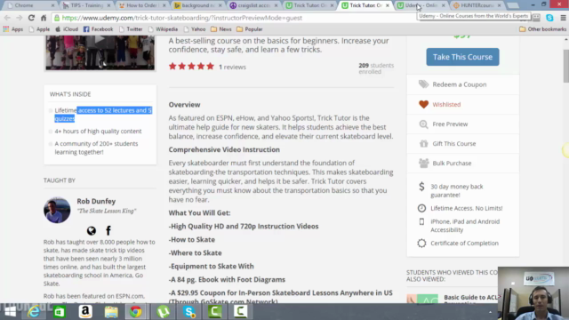Click the page vertical scrollbar thumb
This screenshot has width=569, height=320.
565,66
